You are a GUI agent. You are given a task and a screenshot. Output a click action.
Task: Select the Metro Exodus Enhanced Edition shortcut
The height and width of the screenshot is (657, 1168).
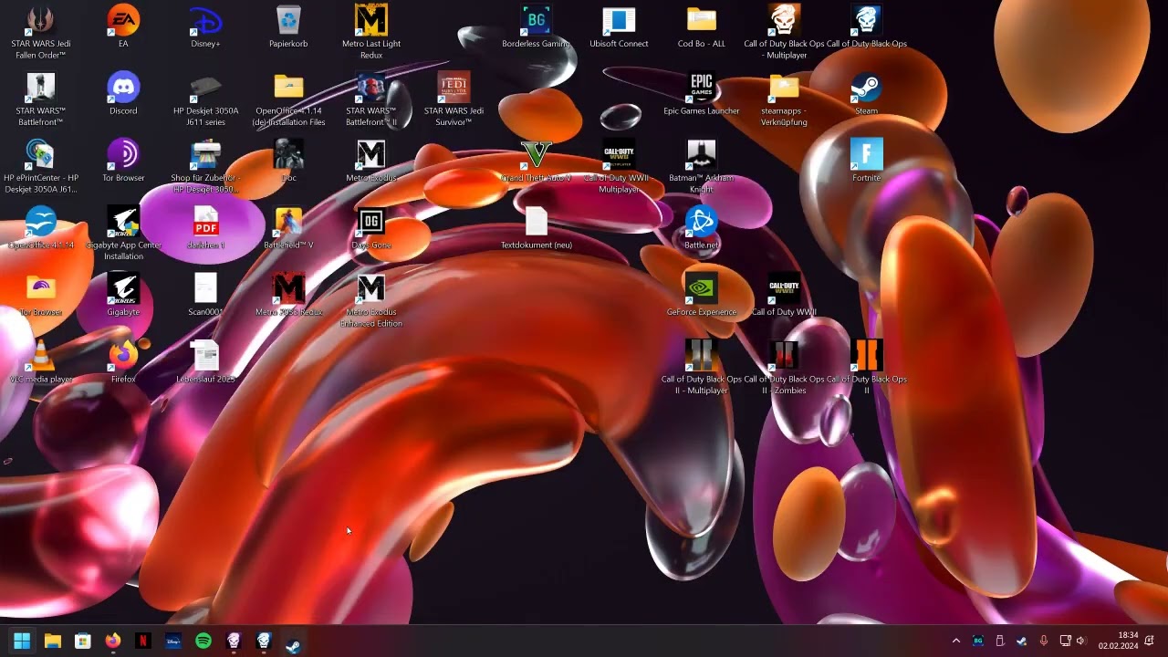(x=371, y=301)
